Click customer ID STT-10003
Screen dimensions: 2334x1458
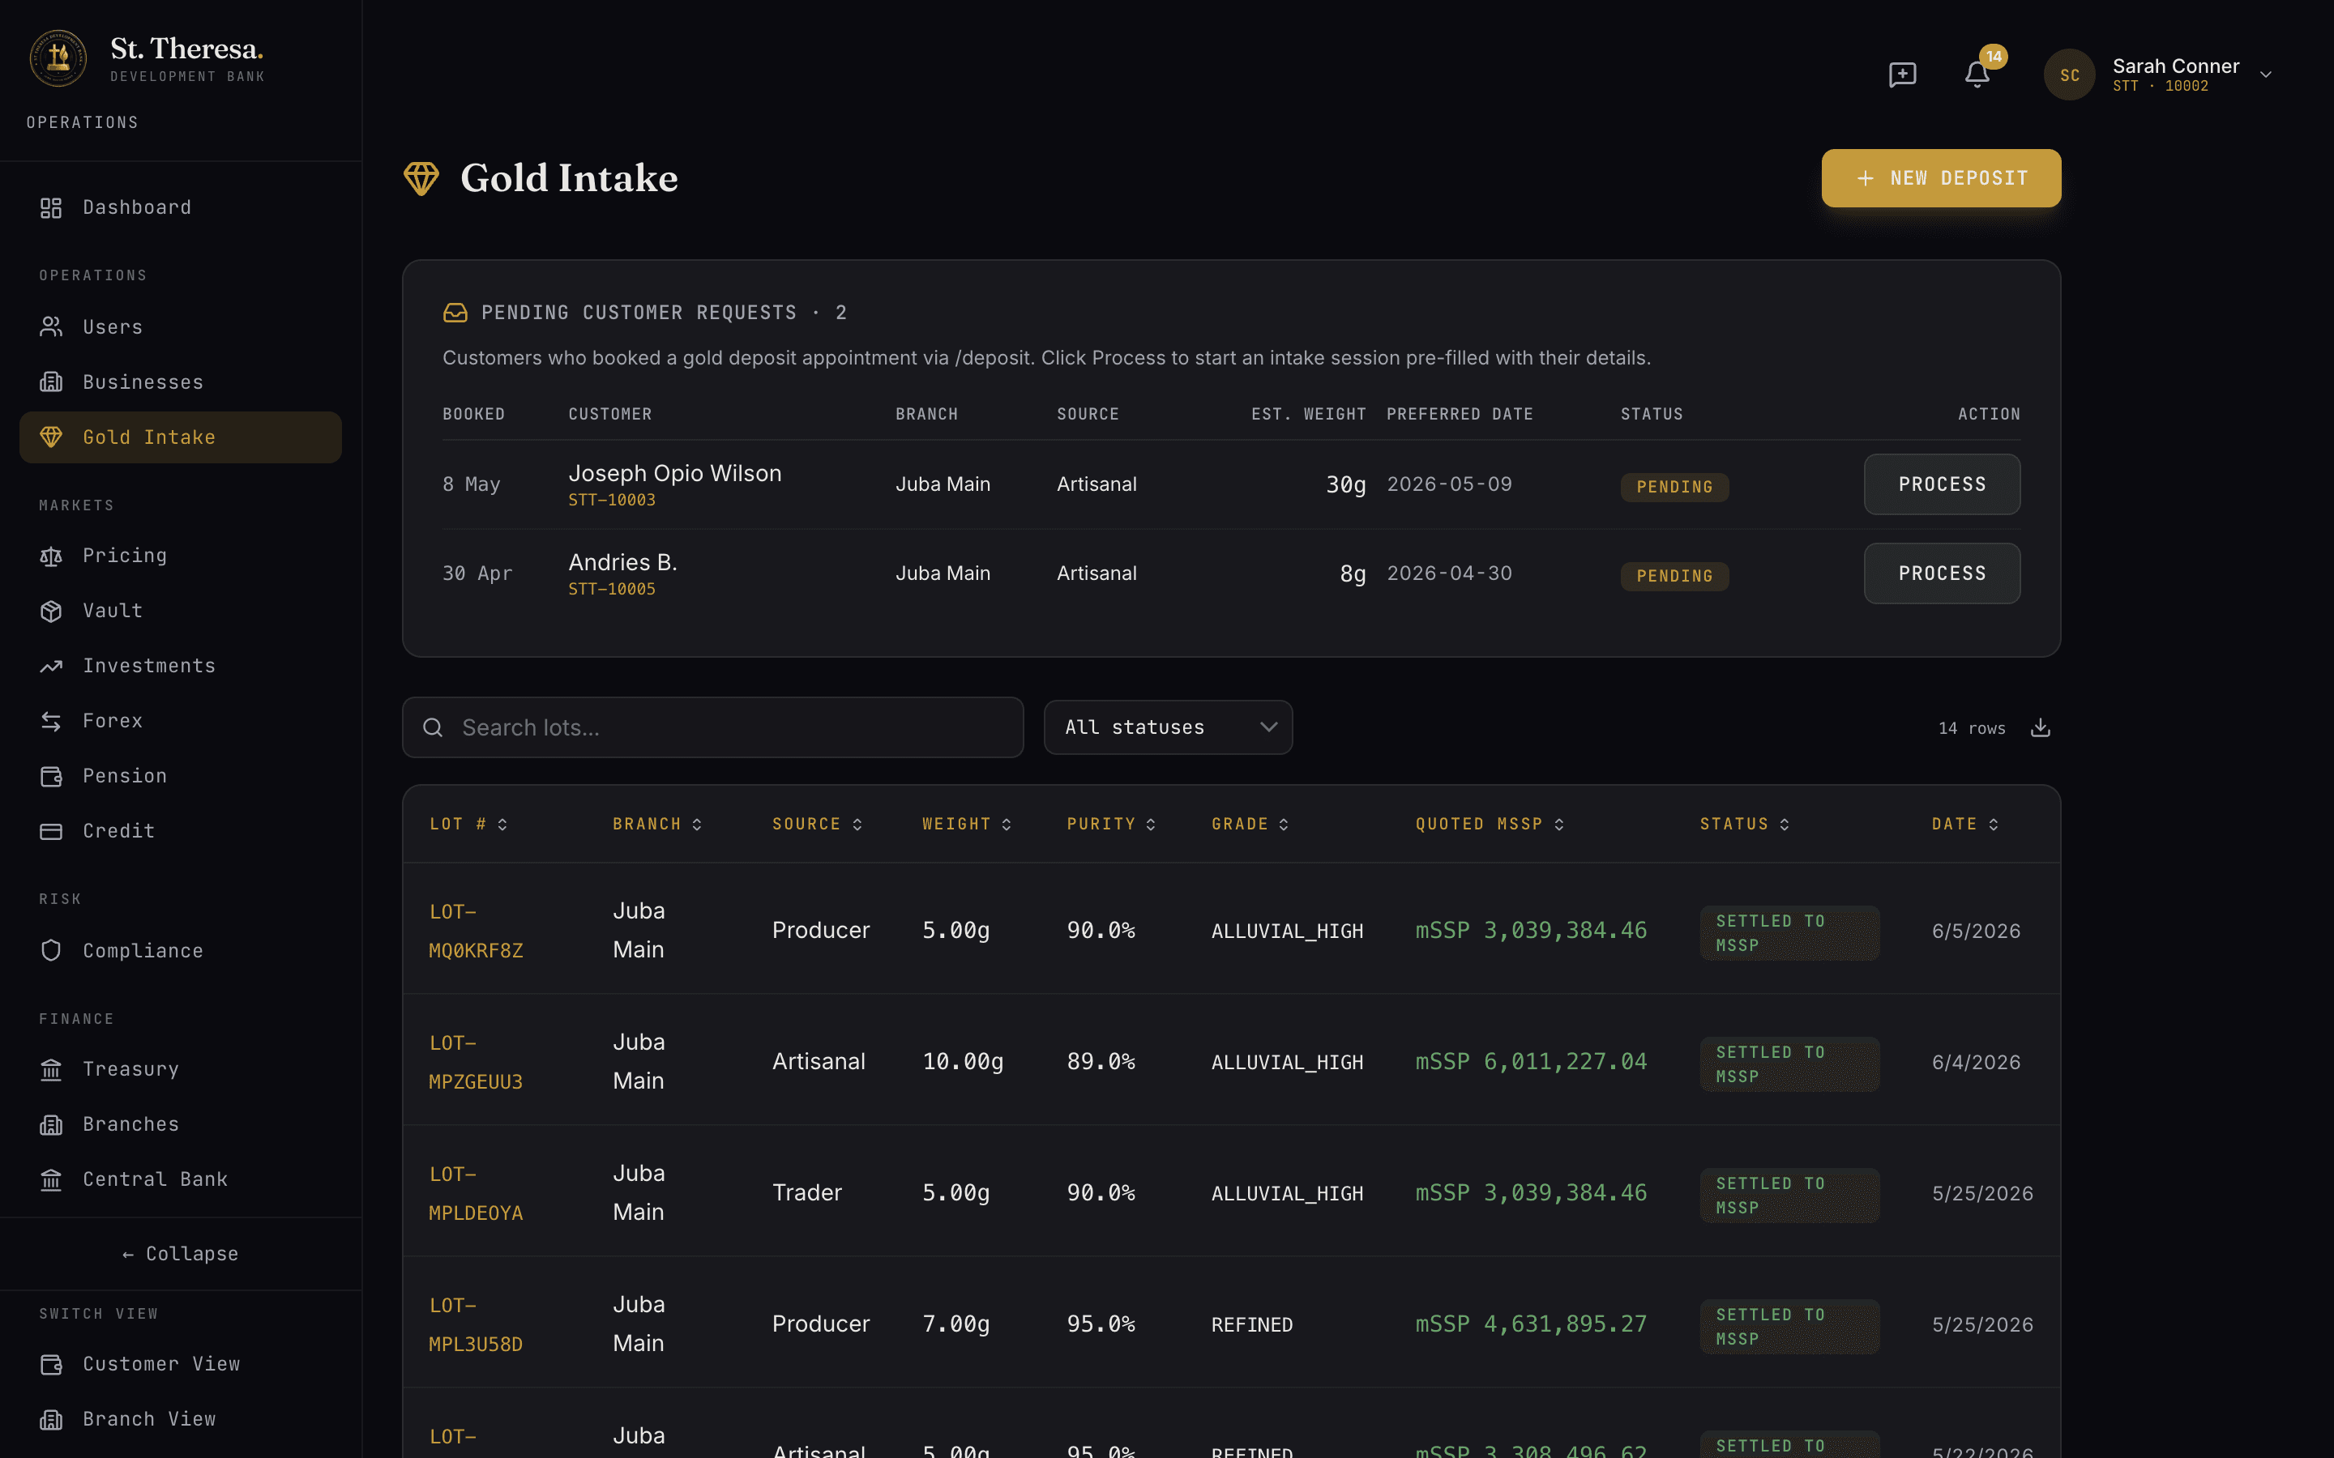(x=612, y=500)
